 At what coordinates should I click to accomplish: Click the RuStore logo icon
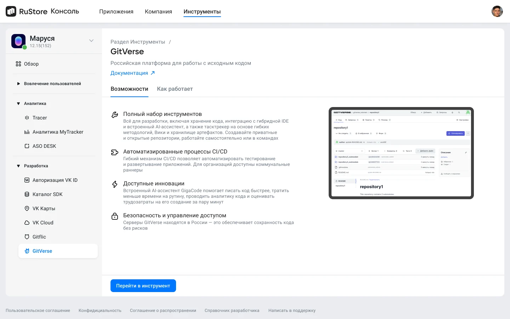[x=11, y=11]
